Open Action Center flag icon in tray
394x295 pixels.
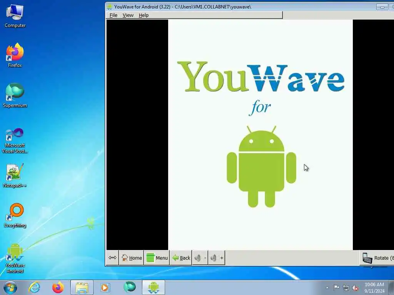tap(336, 287)
